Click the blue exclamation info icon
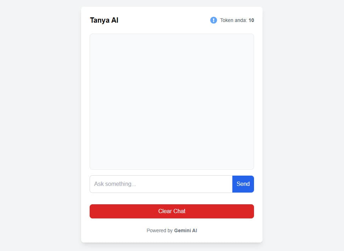The height and width of the screenshot is (251, 344). pyautogui.click(x=214, y=20)
